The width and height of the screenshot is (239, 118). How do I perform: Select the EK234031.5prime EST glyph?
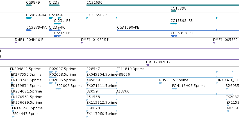(x=13, y=94)
